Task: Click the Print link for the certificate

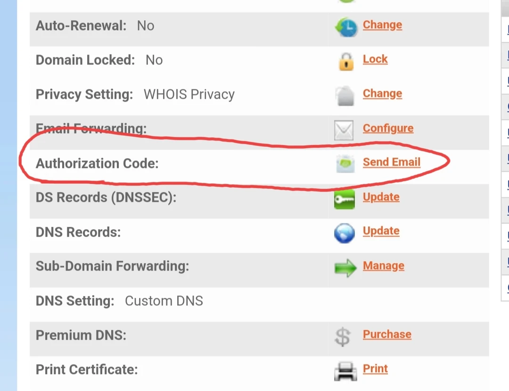Action: (375, 369)
